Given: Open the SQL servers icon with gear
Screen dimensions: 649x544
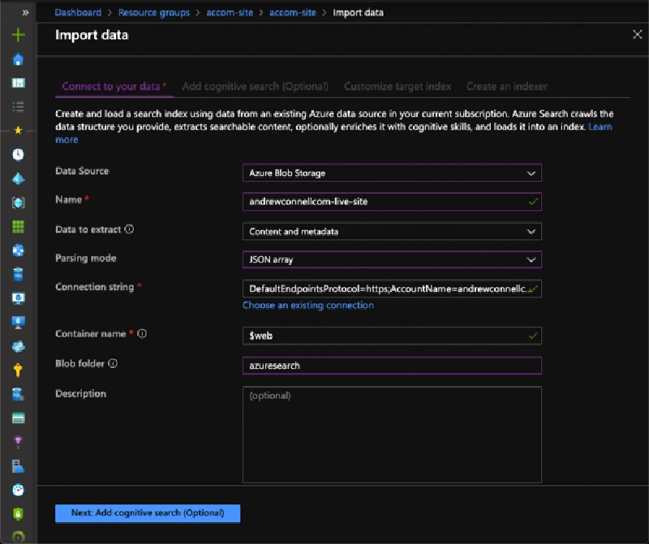Looking at the screenshot, I should 18,394.
